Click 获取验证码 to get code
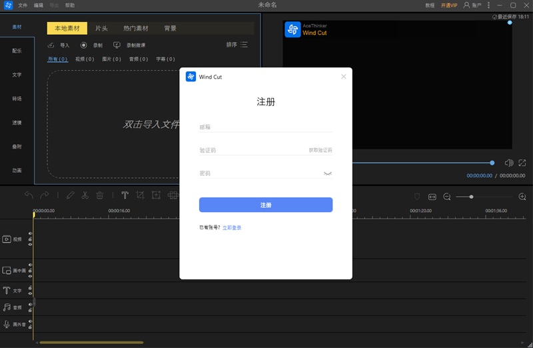This screenshot has width=533, height=348. 320,150
